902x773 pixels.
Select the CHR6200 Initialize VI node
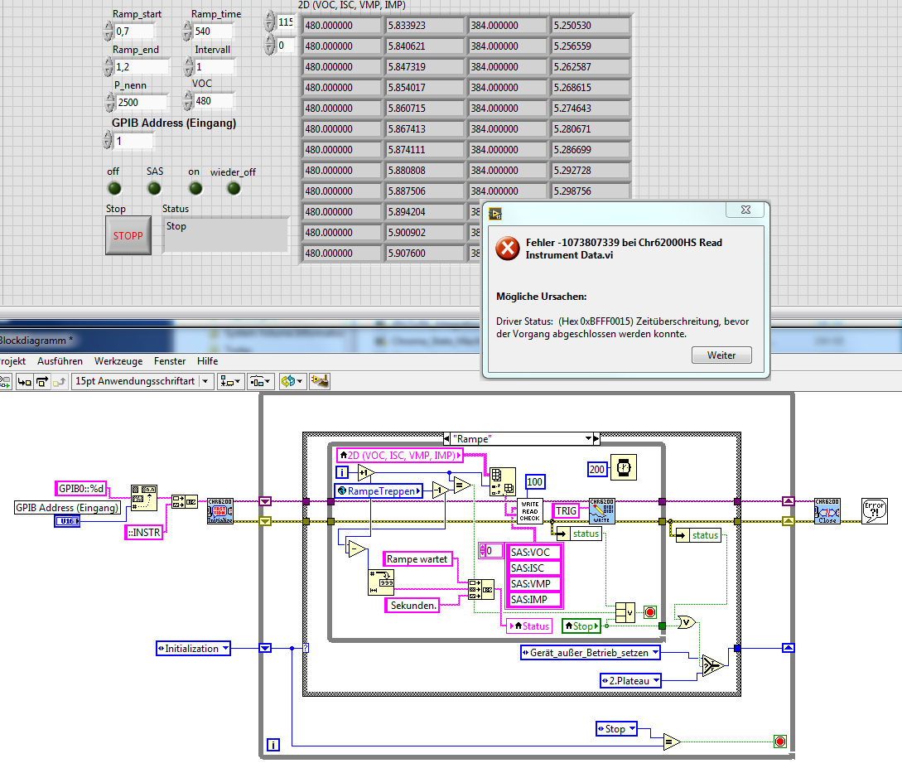coord(220,511)
